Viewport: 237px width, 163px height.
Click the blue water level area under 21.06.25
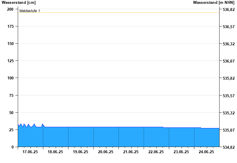[x=131, y=137]
